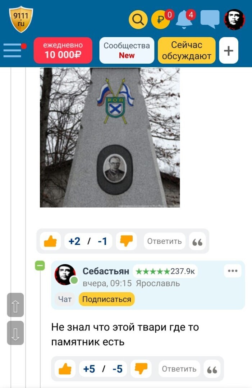The image size is (252, 388).
Task: Collapse the Себастьян reply thread
Action: tap(40, 266)
